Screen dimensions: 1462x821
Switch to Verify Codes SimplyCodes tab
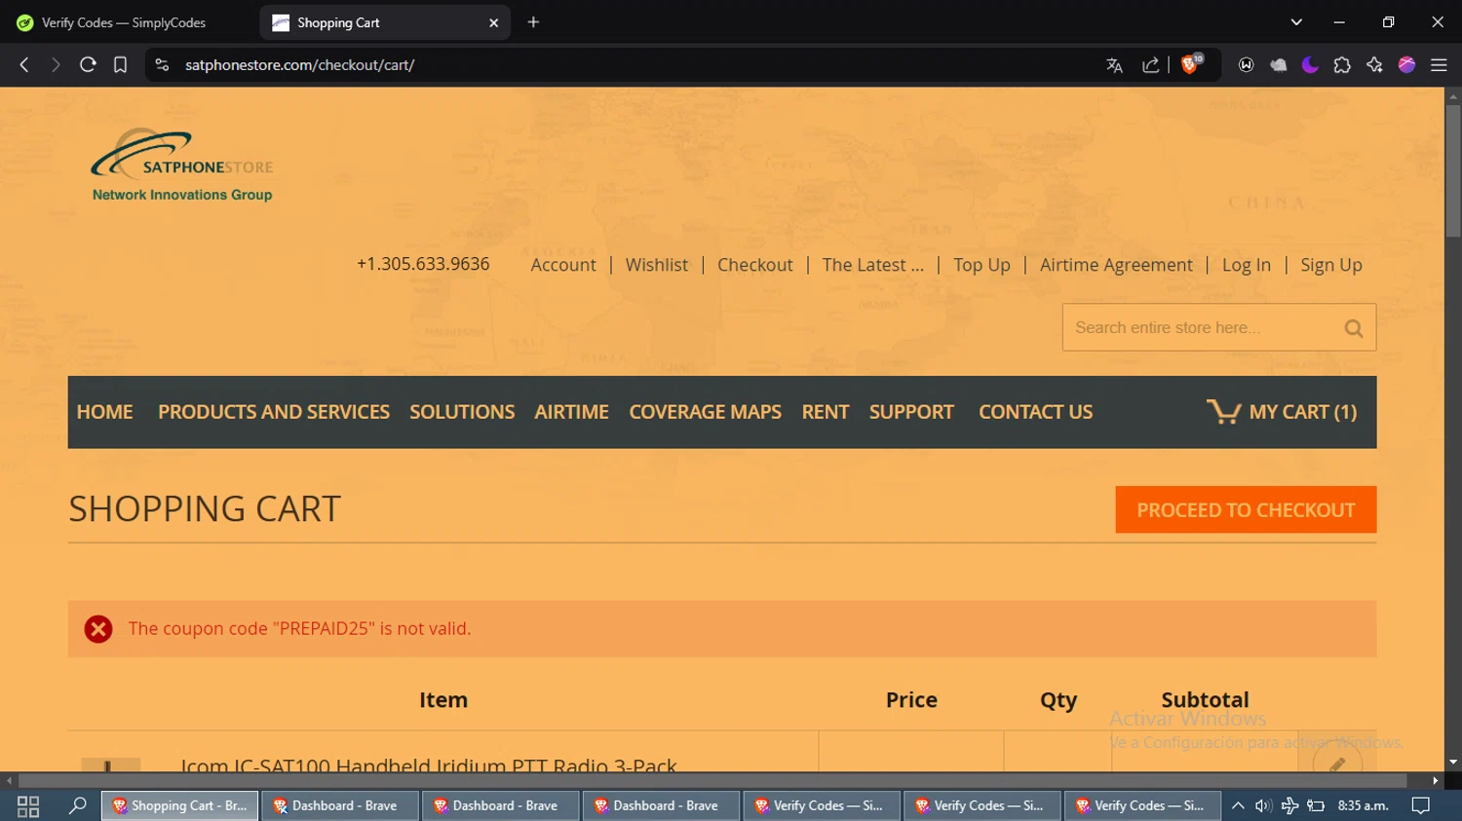[x=124, y=22]
